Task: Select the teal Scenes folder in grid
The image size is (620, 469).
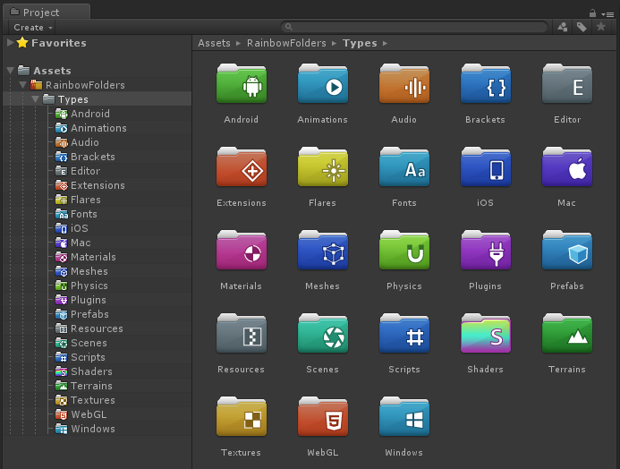Action: point(323,334)
